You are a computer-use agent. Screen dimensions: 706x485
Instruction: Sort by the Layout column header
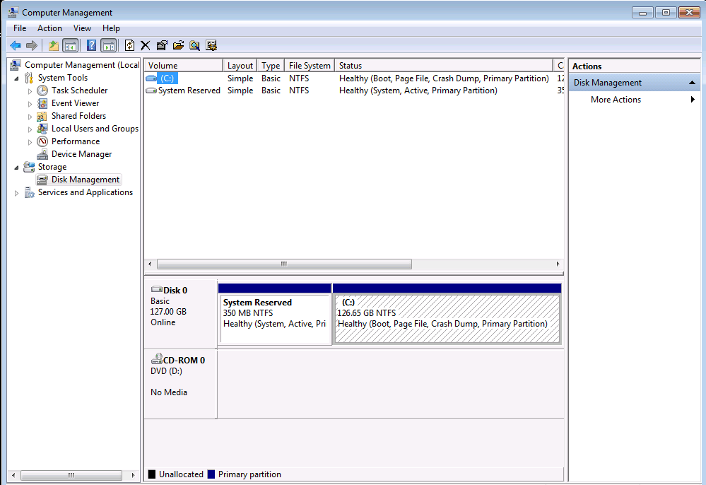(x=240, y=65)
